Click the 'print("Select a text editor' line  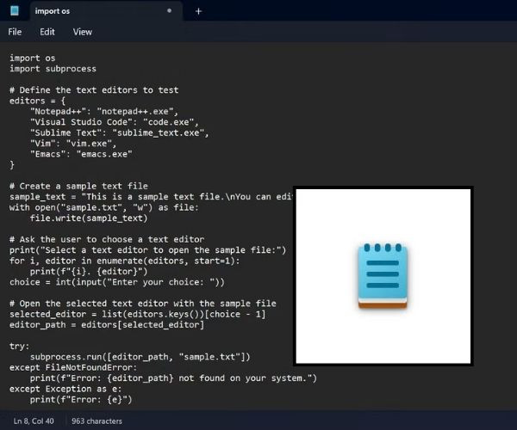point(147,250)
